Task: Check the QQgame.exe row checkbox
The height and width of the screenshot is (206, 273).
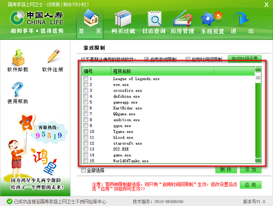Action: pyautogui.click(x=86, y=114)
